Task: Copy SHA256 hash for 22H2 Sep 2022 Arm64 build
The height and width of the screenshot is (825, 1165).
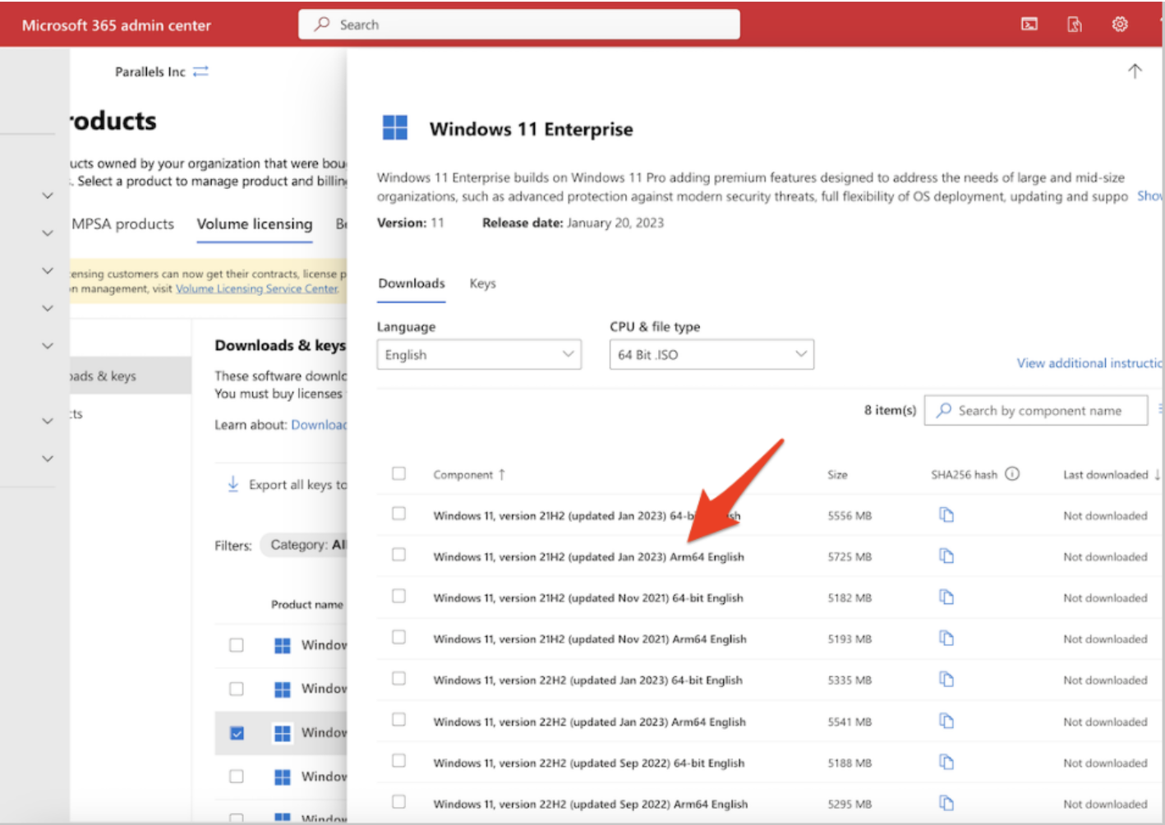Action: [x=946, y=803]
